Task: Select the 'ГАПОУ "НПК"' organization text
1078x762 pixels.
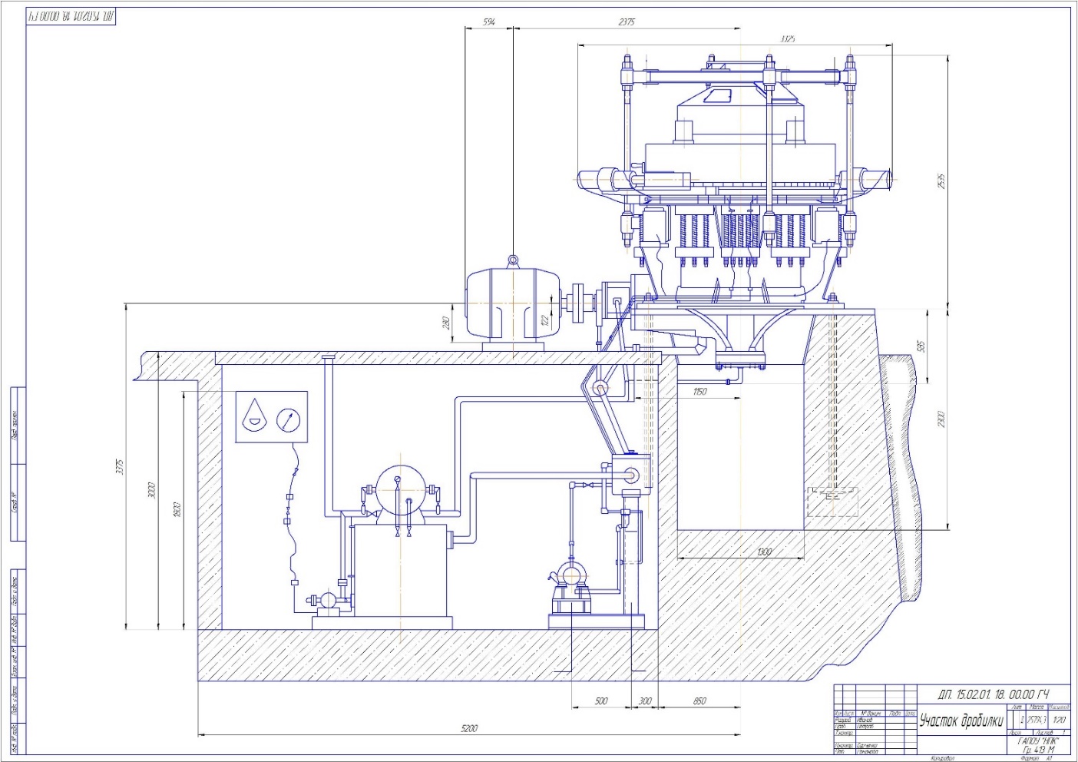Action: (x=1038, y=741)
